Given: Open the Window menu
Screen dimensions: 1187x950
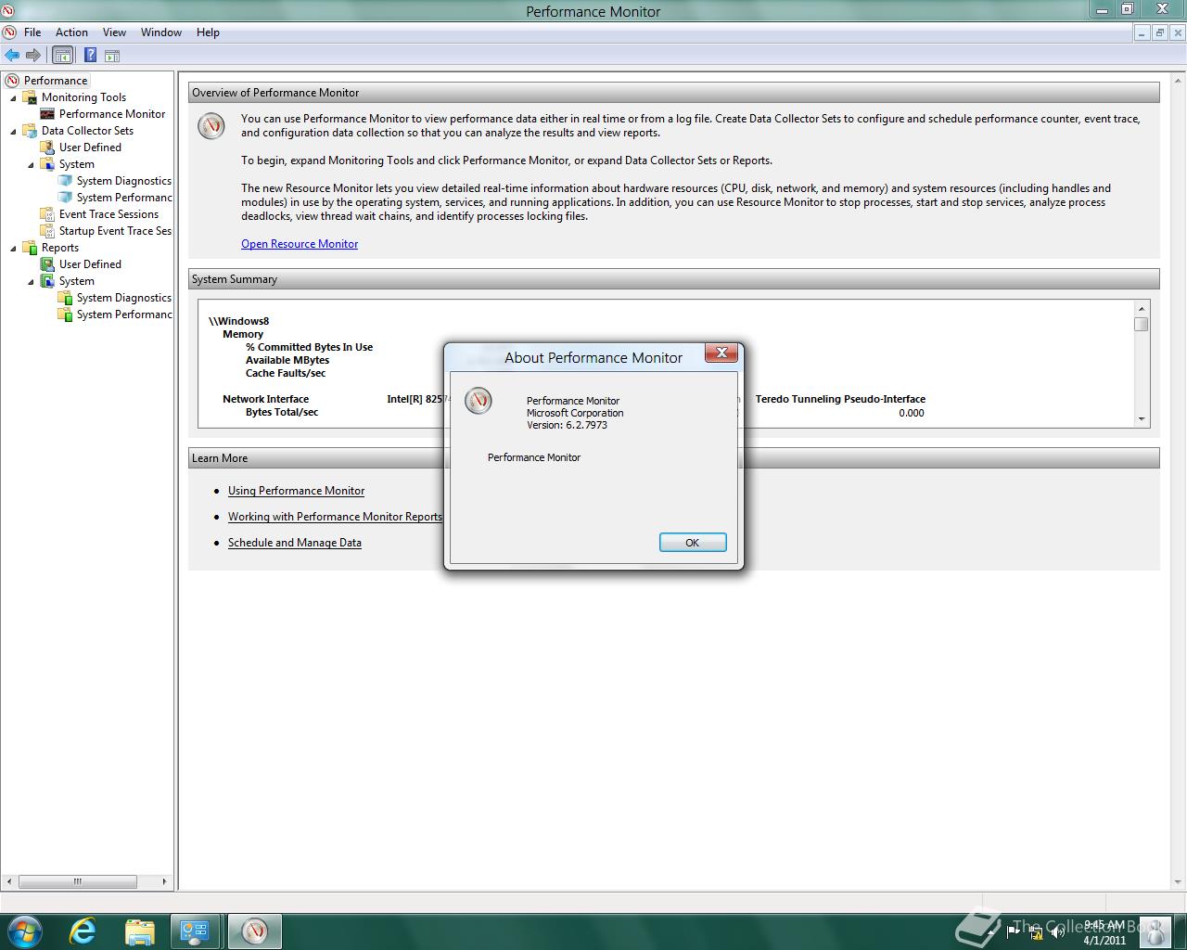Looking at the screenshot, I should click(161, 32).
